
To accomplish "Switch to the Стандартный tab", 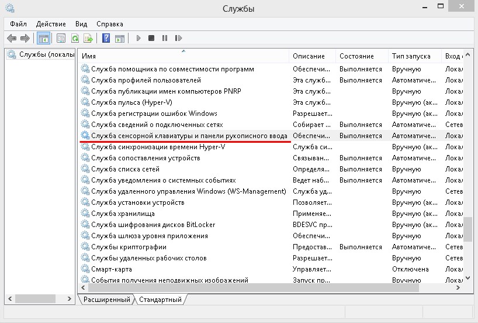I will coord(160,300).
